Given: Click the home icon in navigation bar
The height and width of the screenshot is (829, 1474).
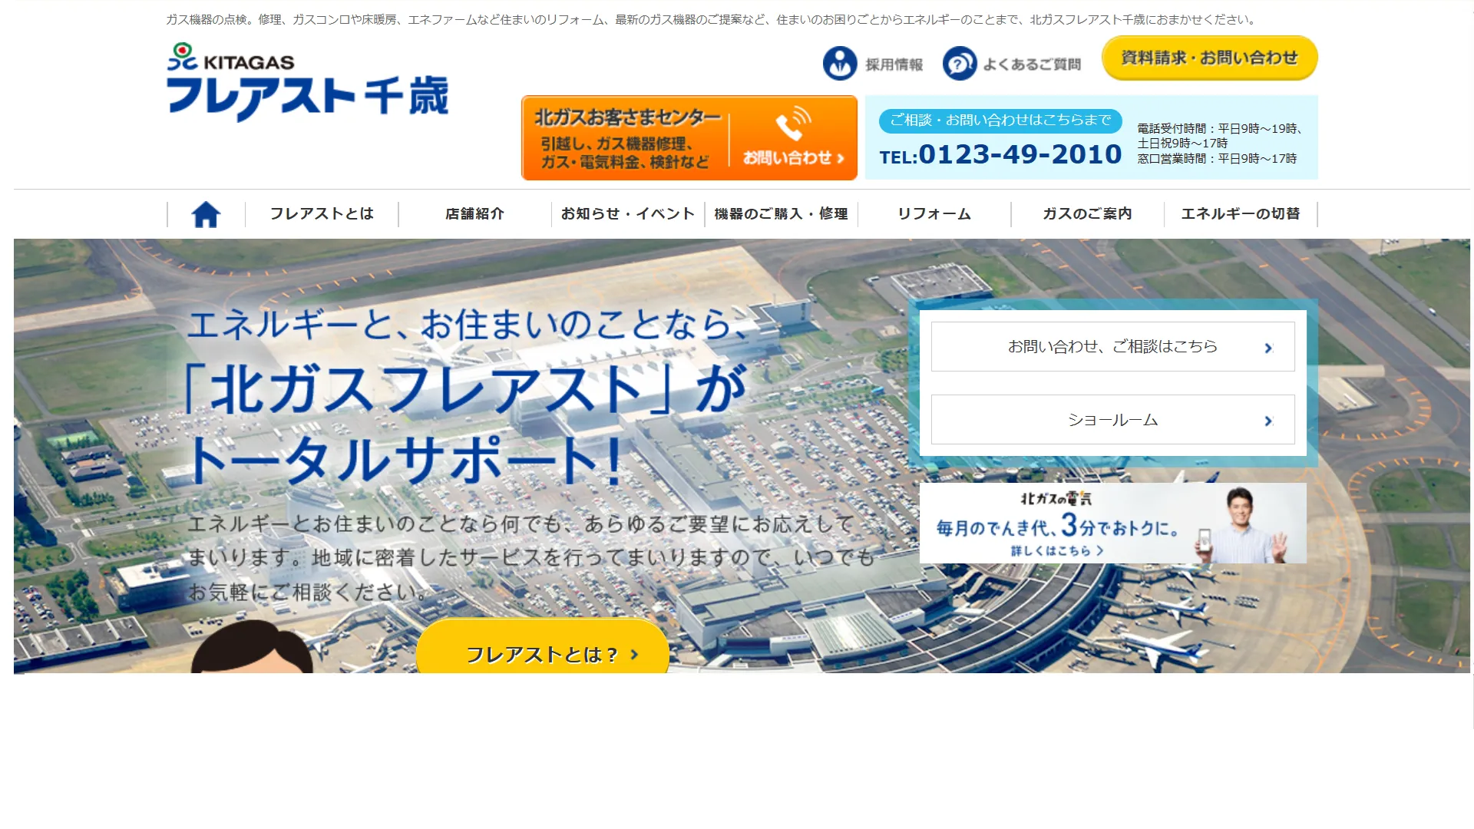Looking at the screenshot, I should [206, 214].
